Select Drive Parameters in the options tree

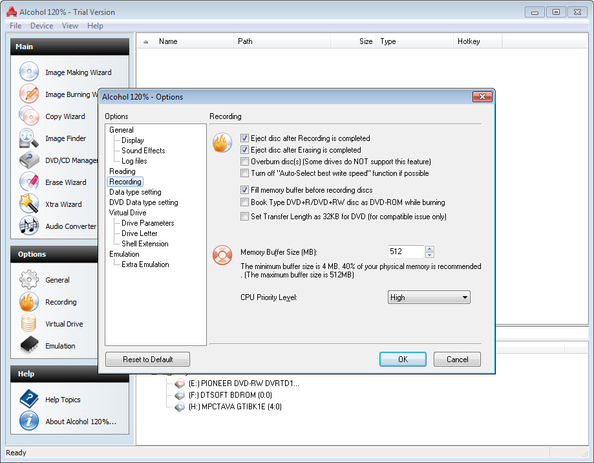tap(148, 223)
